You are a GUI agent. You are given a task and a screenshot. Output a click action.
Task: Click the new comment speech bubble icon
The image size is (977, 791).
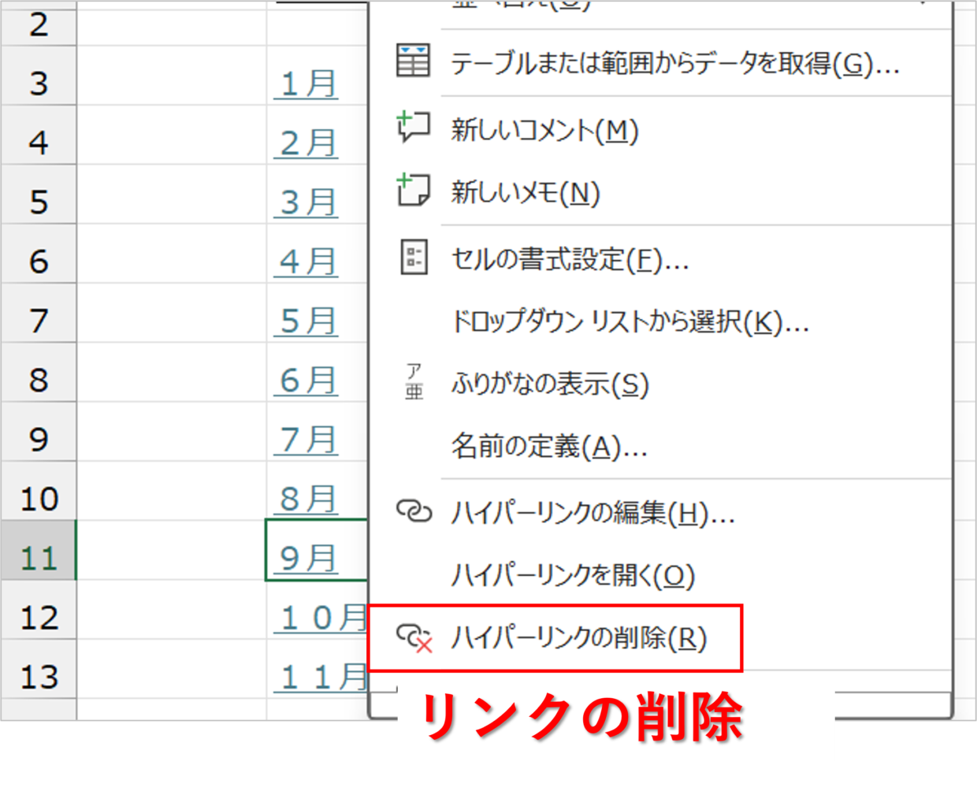point(414,126)
